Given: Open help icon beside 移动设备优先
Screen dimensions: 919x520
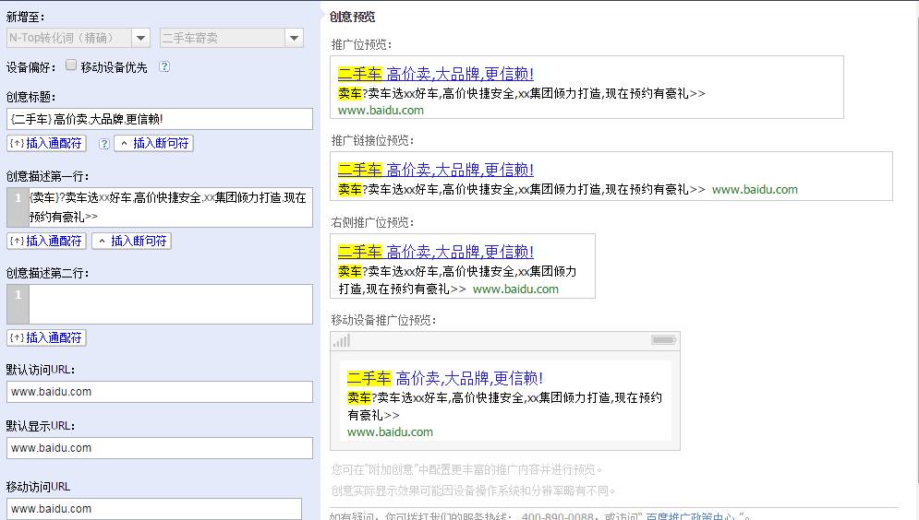Looking at the screenshot, I should click(164, 66).
